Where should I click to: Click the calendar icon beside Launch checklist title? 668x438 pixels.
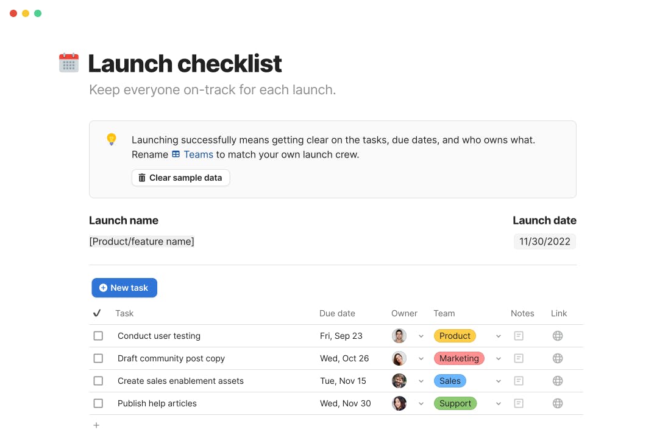pyautogui.click(x=69, y=63)
